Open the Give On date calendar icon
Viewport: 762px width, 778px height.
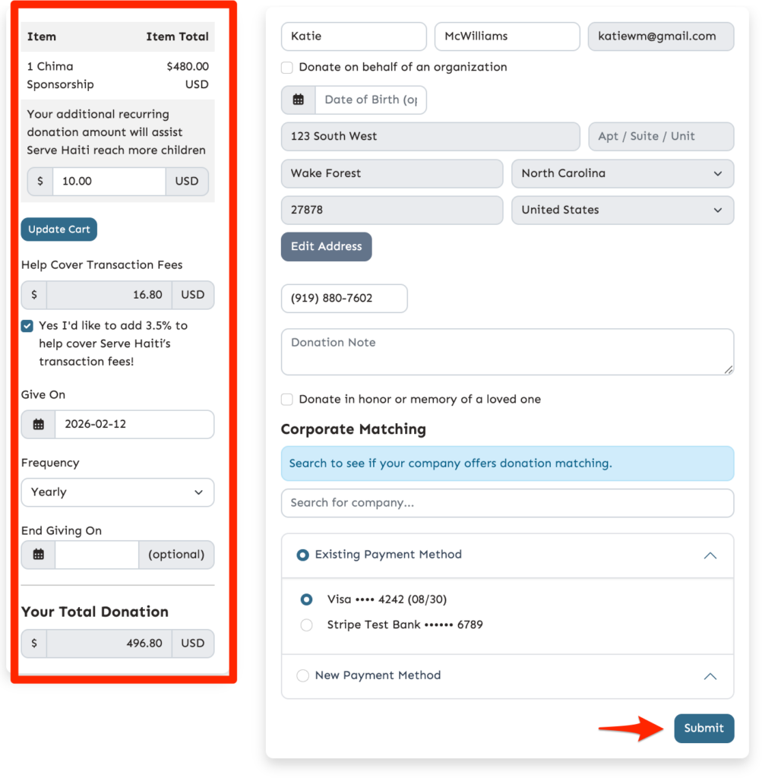click(x=37, y=424)
